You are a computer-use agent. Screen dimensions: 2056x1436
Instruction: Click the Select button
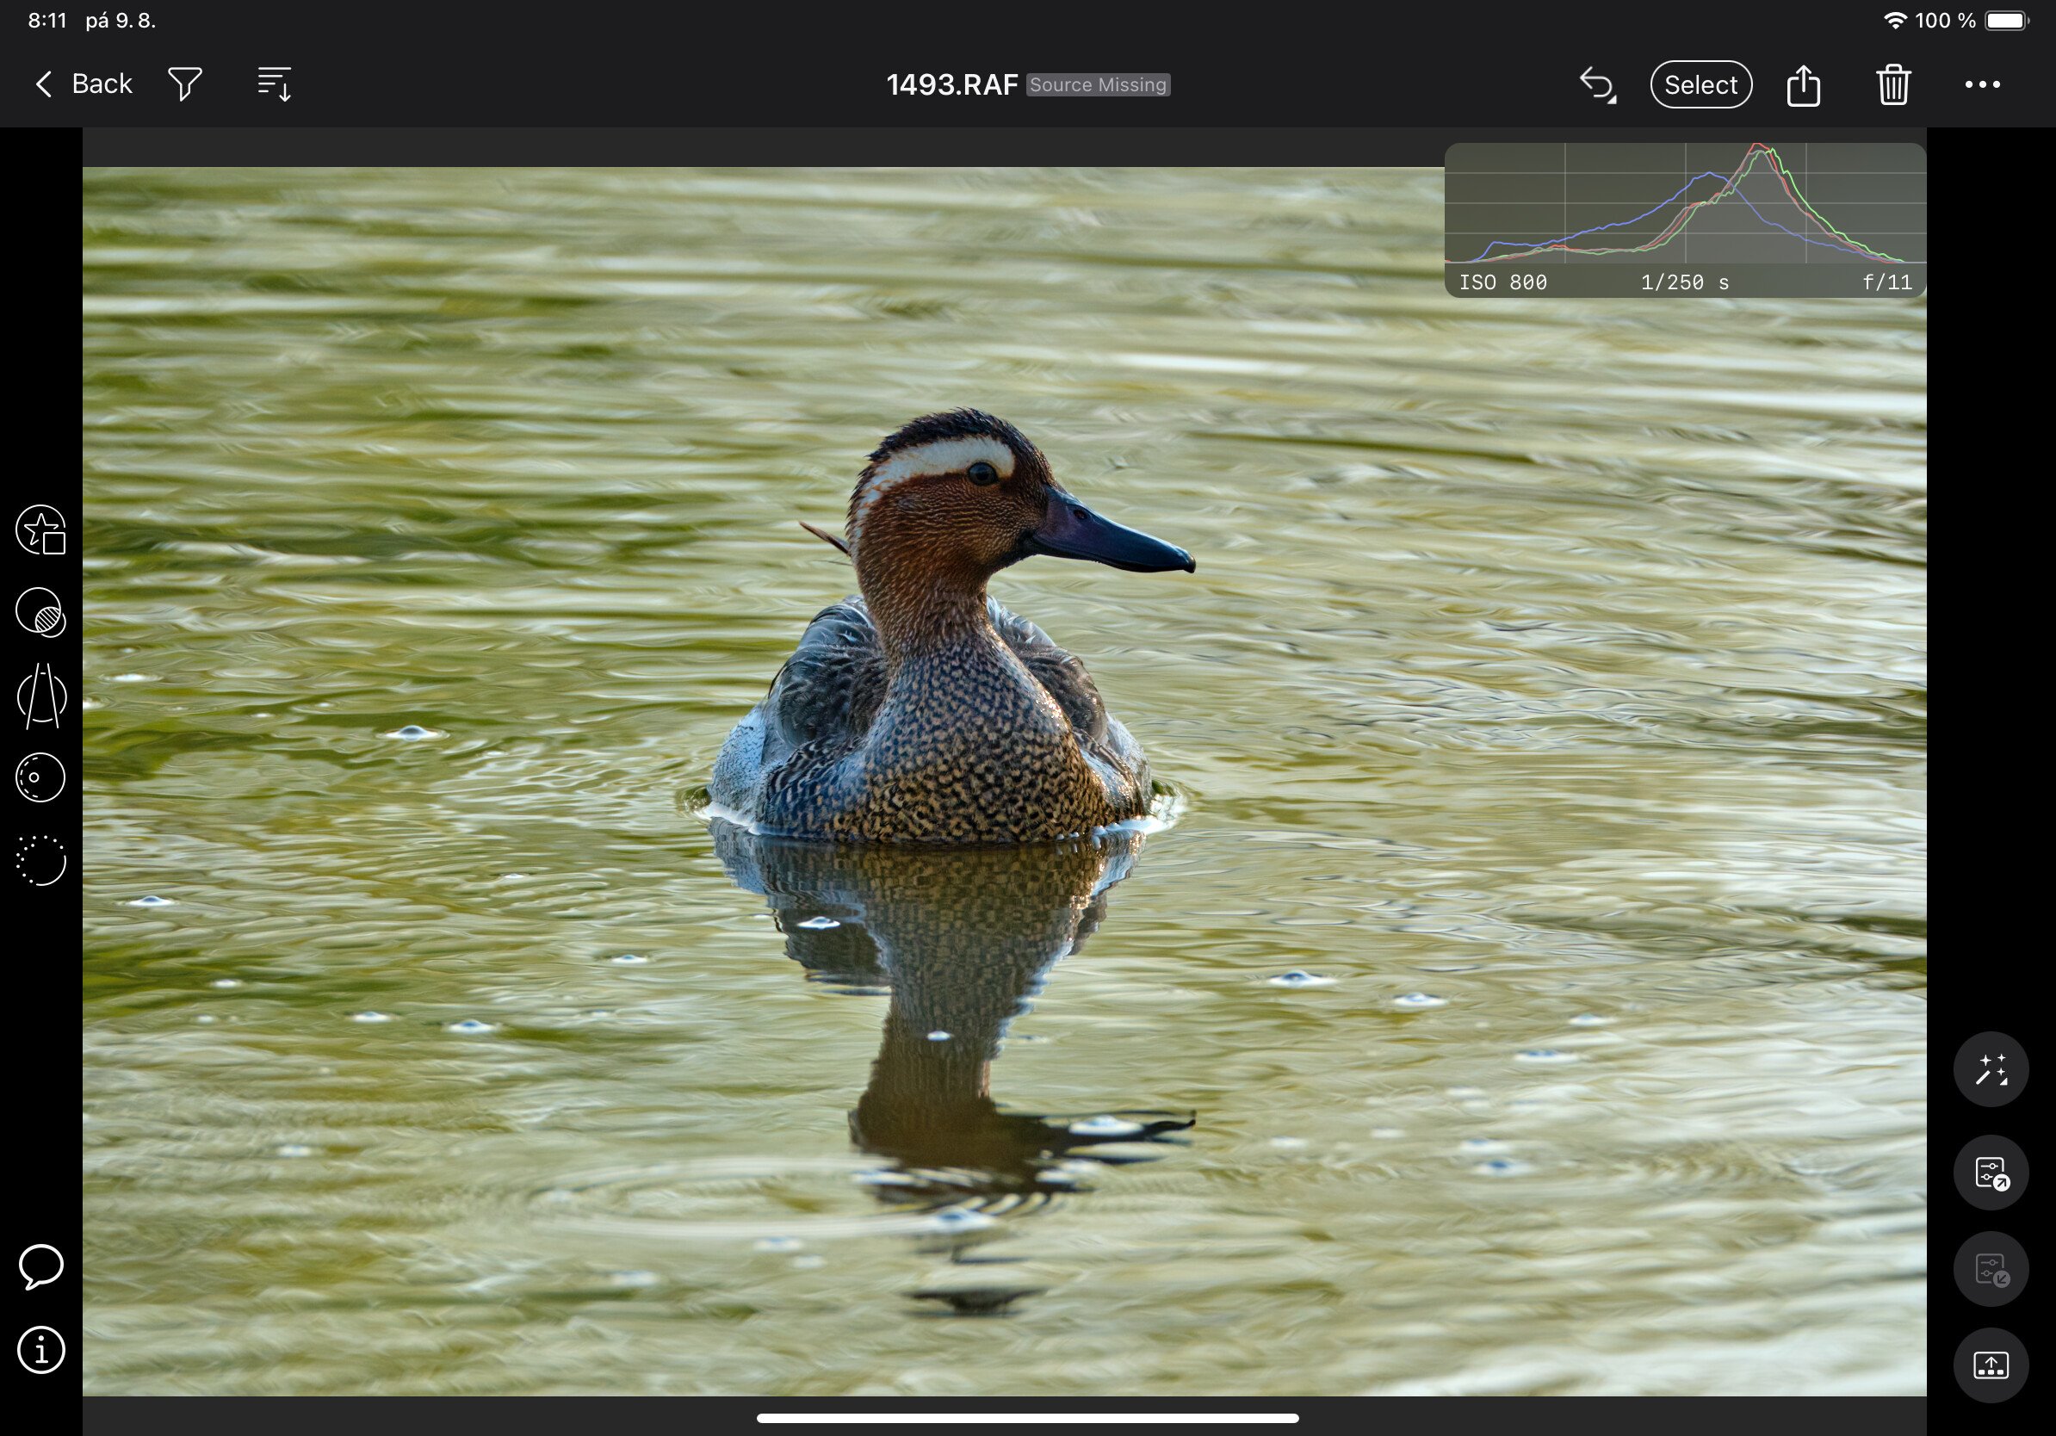coord(1700,84)
